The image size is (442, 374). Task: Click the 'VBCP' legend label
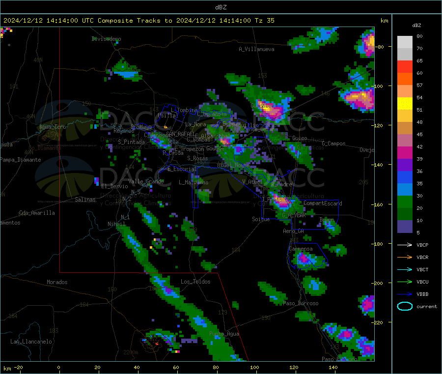tap(422, 245)
